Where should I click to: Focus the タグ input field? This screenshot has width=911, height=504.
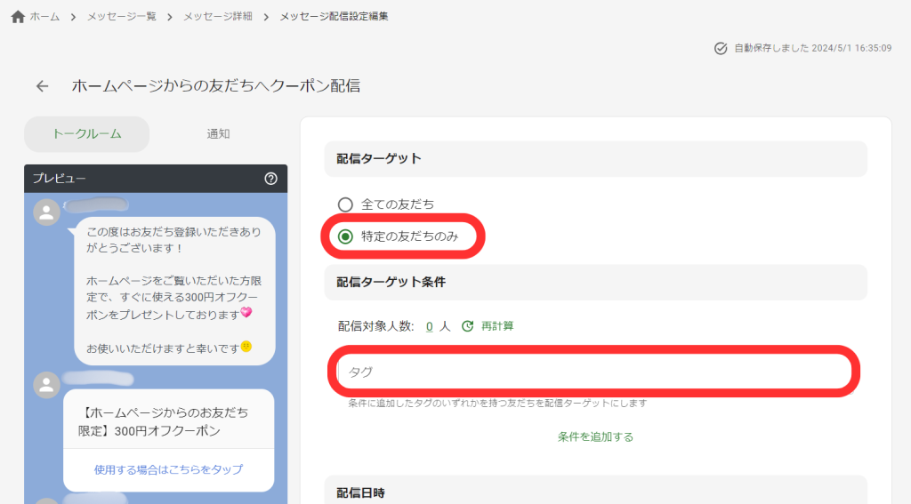593,372
